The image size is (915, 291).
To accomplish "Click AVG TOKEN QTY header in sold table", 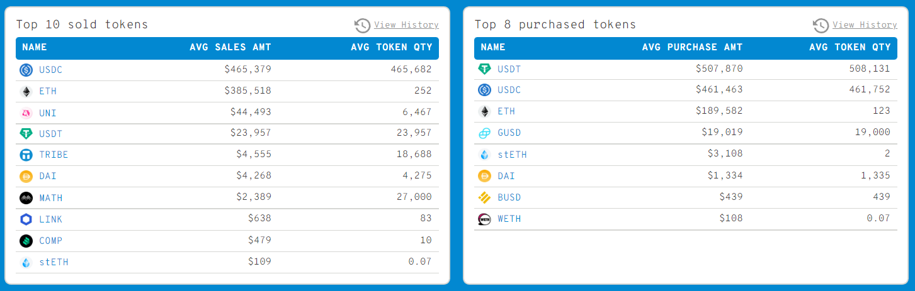I will [392, 47].
